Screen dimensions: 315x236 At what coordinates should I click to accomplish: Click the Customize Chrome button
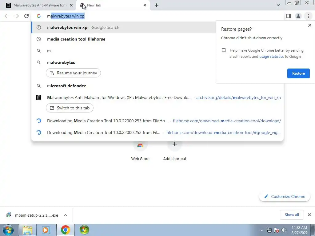(x=285, y=196)
